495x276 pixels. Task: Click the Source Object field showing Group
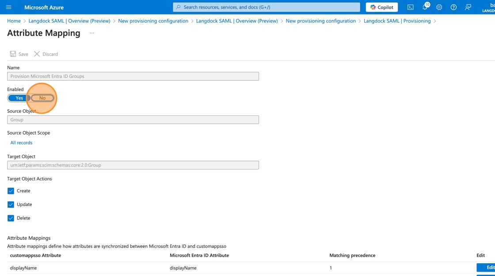(x=133, y=120)
